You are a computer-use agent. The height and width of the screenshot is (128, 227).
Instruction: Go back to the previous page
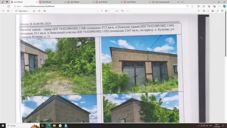[3, 6]
